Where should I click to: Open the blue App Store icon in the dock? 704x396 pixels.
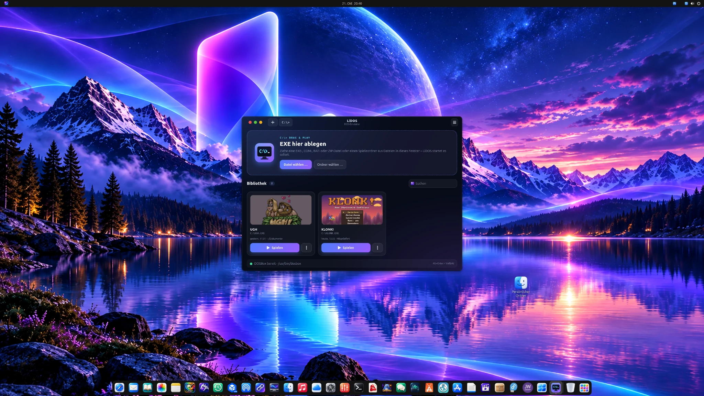pos(458,388)
